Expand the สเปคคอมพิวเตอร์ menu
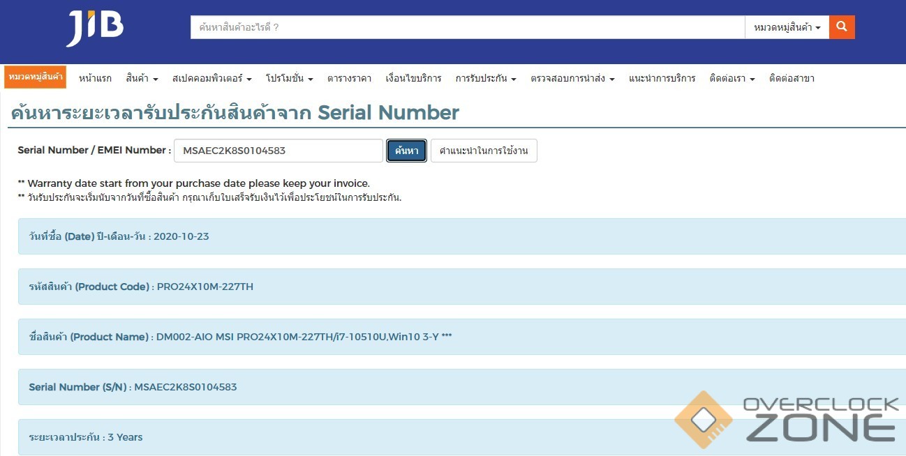This screenshot has height=456, width=906. 211,78
